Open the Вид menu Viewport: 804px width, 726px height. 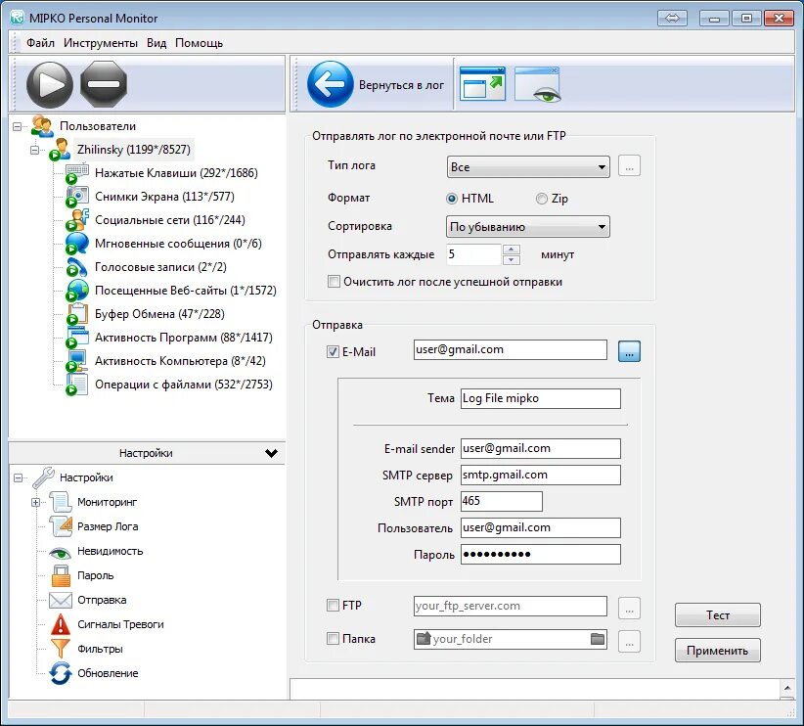click(x=156, y=42)
